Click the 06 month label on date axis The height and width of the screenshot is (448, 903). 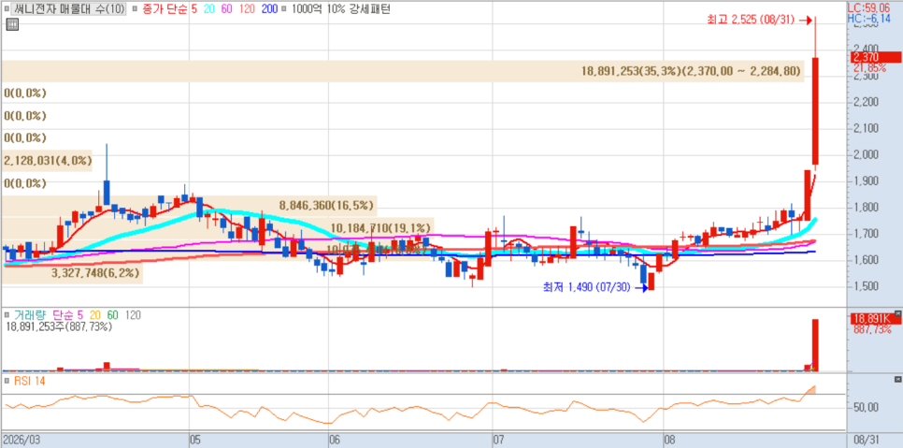click(x=337, y=440)
